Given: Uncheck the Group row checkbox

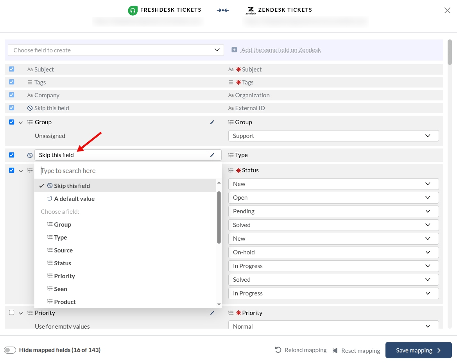Looking at the screenshot, I should tap(12, 122).
